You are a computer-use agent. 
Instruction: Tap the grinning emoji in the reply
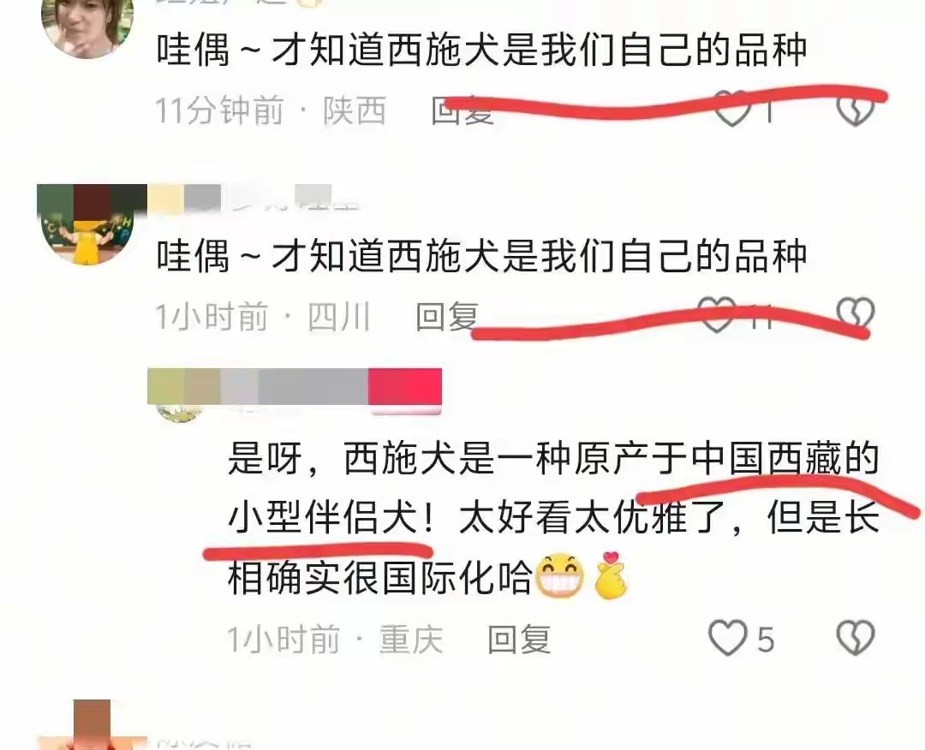[x=558, y=575]
